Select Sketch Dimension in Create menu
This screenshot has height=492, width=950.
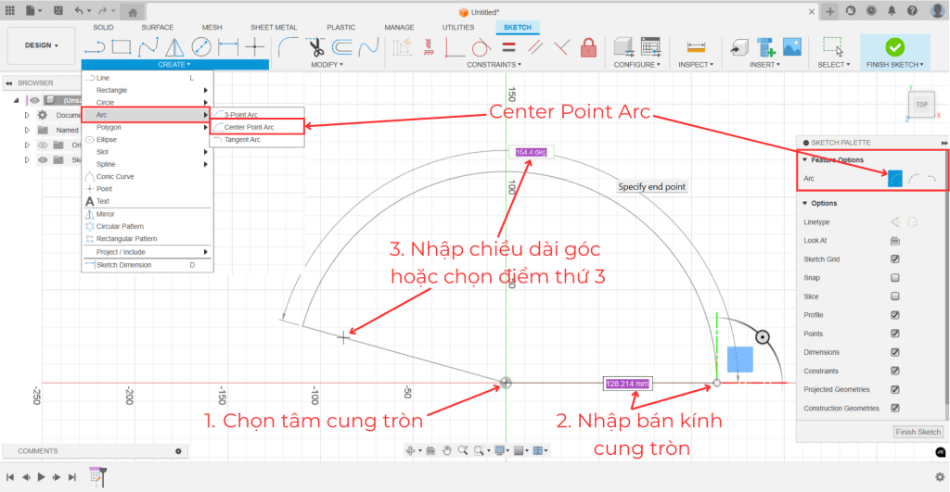click(123, 265)
